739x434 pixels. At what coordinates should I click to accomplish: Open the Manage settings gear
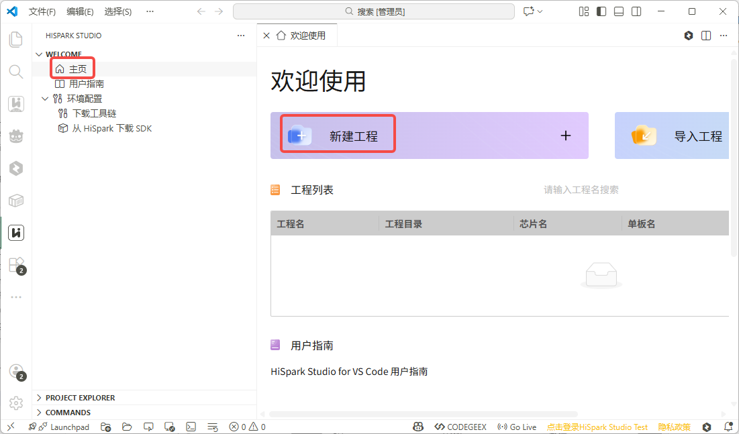pos(16,403)
